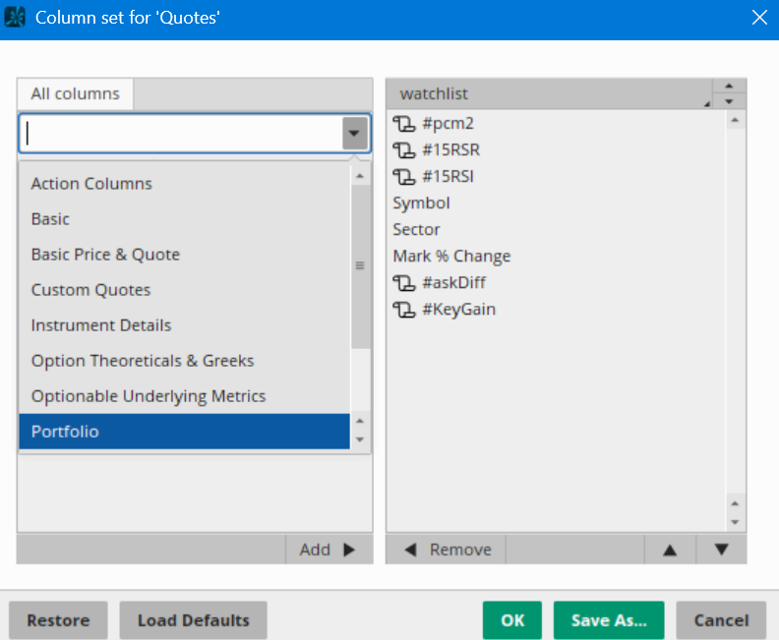The width and height of the screenshot is (779, 640).
Task: Remove the selected column from watchlist
Action: [448, 550]
